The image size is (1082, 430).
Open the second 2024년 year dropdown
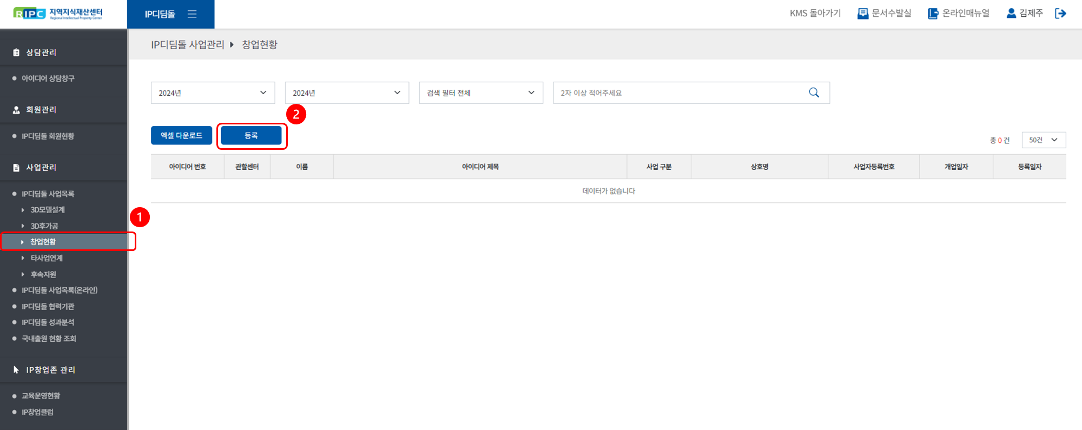pyautogui.click(x=347, y=93)
